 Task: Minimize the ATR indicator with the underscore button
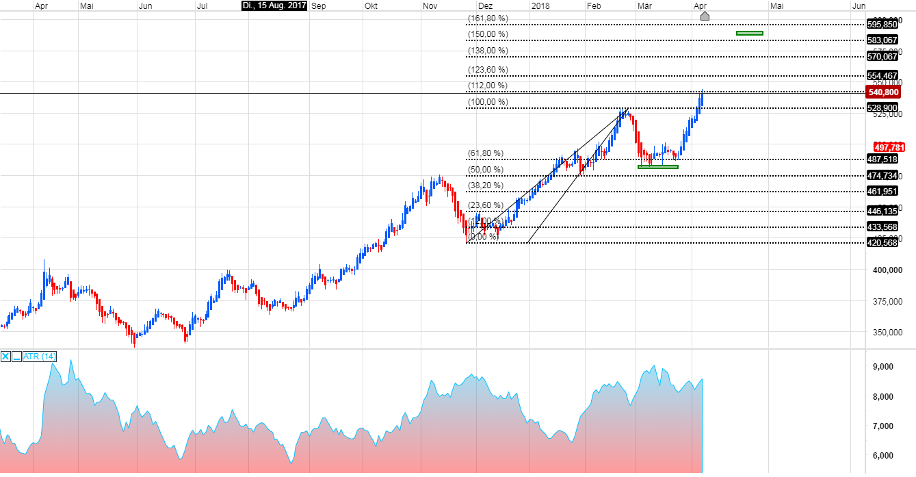coord(15,356)
